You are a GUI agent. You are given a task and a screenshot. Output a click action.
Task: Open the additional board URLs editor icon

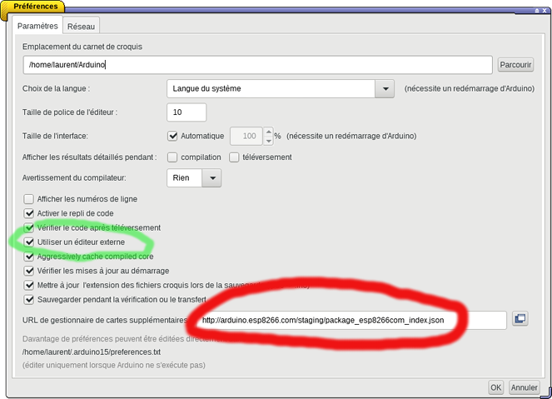(520, 319)
